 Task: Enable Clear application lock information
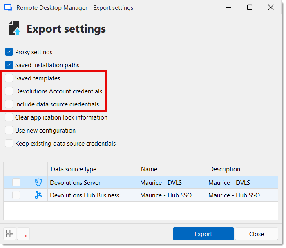click(9, 117)
